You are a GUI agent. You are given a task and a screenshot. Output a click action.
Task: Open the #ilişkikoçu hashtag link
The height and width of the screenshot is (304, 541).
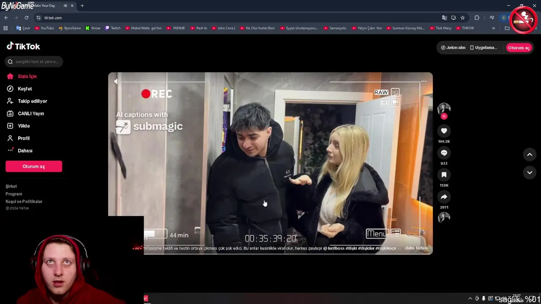pos(385,248)
